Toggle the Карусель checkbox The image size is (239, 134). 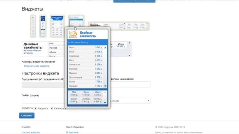coord(35,108)
